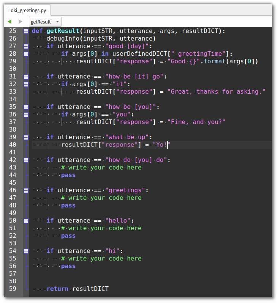278x303 pixels.
Task: Fold the "what be up" block at line 39
Action: click(x=26, y=137)
